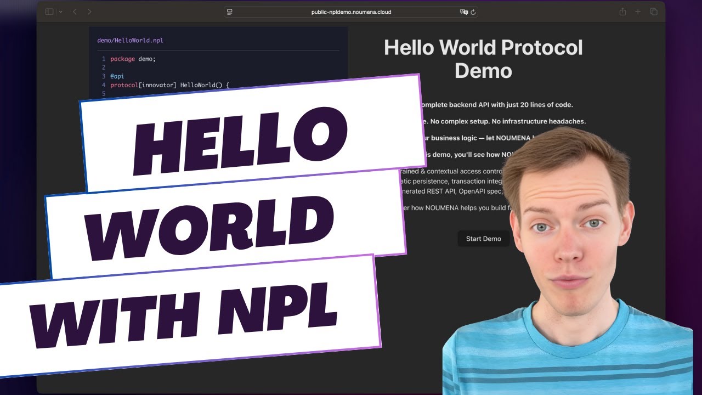Select code line 'package demo;'

point(133,59)
